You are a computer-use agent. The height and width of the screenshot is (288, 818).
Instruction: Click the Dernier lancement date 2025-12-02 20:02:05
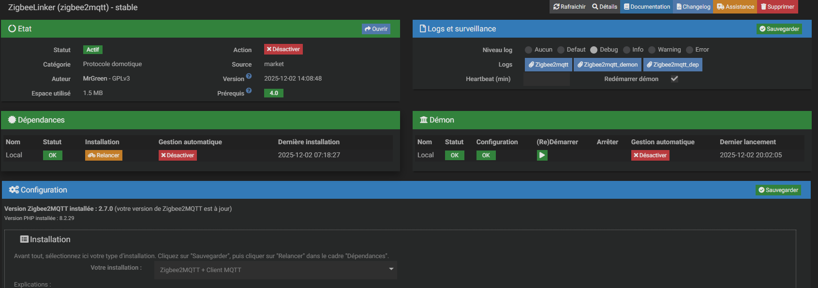pos(751,155)
